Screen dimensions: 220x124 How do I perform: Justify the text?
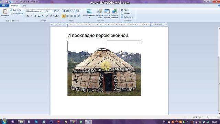click(x=75, y=16)
